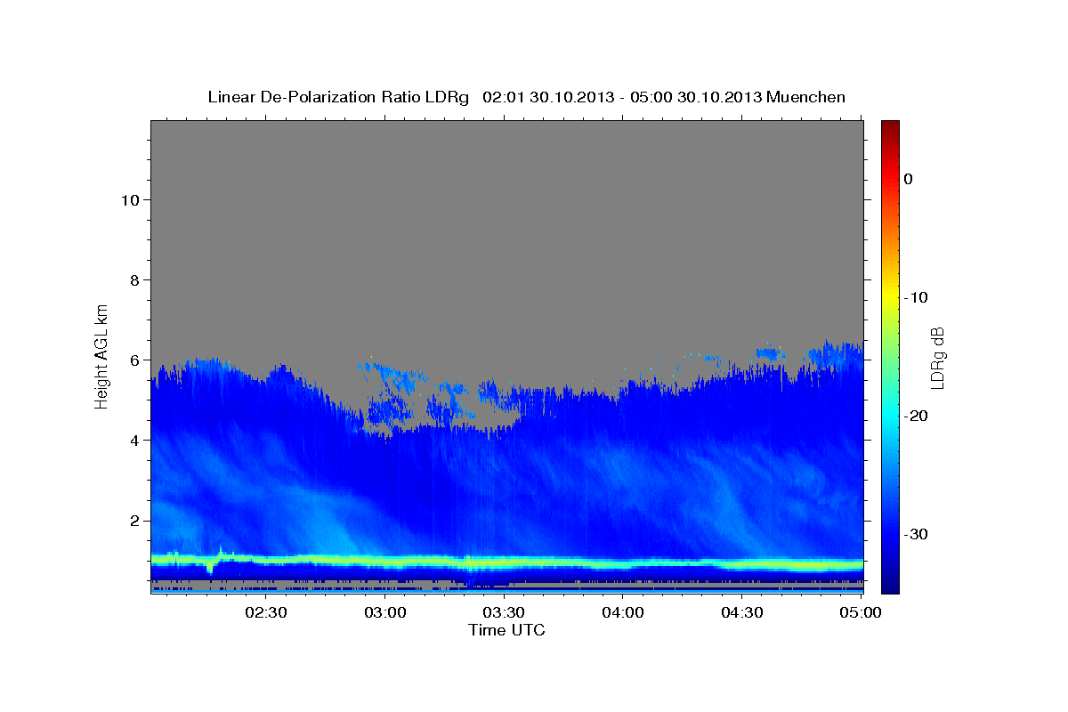Click the end time "05:00 30.10.2013" in title
1068x712 pixels.
(x=696, y=97)
